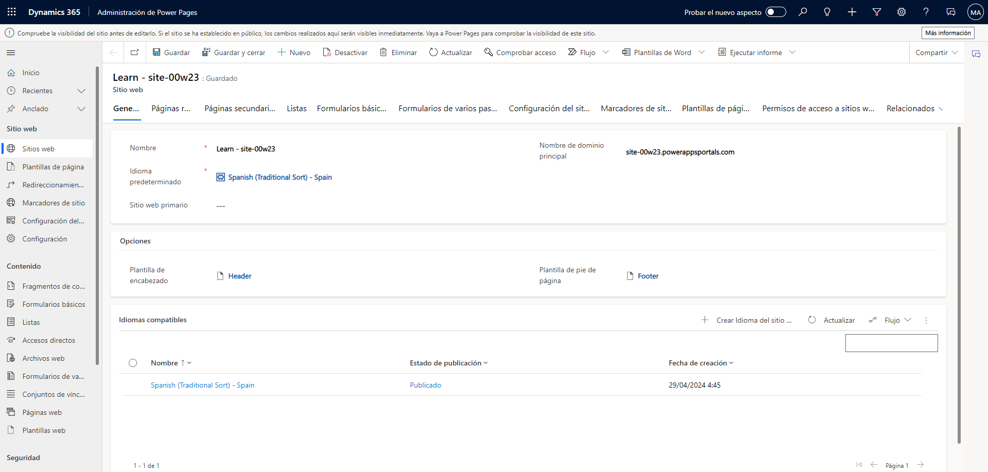This screenshot has height=472, width=988.
Task: Click the Nombre field value Learn - site-00w23
Action: coord(246,149)
